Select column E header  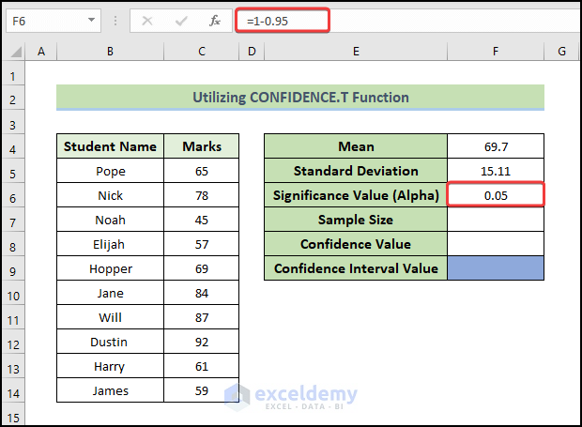[356, 53]
